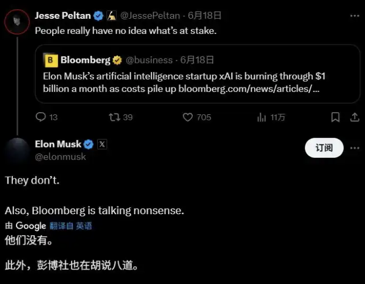Image resolution: width=365 pixels, height=284 pixels.
Task: Open more options beside 订阅 button
Action: pos(354,148)
